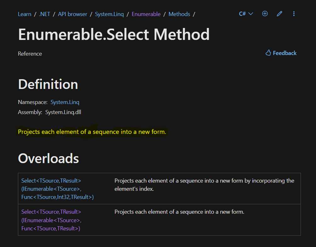
Task: Go to the Learn homepage link
Action: [24, 14]
